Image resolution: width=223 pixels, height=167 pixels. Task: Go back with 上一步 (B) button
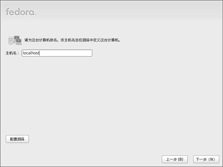[175, 159]
